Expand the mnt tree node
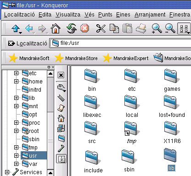 (x=16, y=106)
